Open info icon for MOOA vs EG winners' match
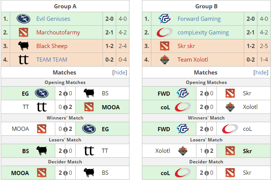271x180 pixels. point(65,129)
